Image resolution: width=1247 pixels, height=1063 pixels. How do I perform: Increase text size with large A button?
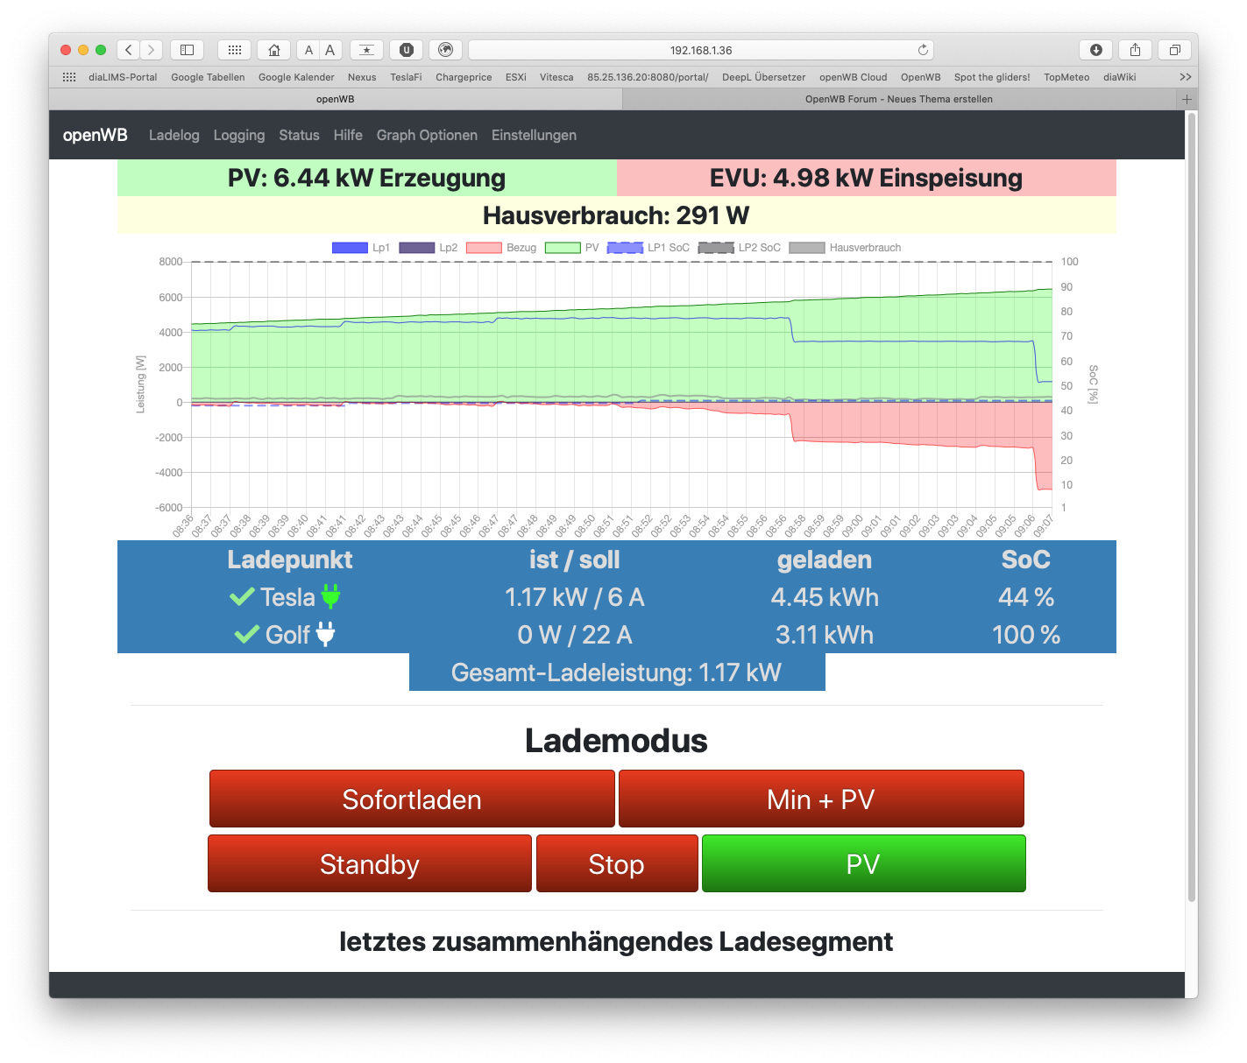coord(330,50)
